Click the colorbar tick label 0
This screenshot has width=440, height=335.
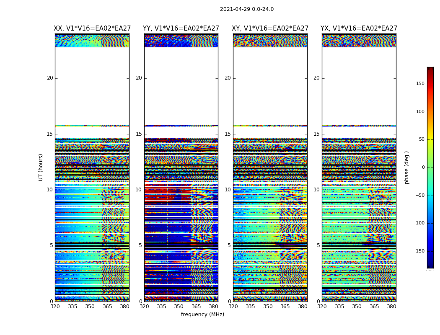[423, 167]
